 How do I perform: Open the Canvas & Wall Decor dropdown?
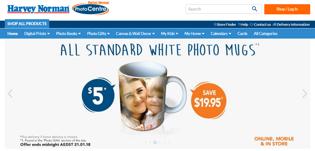click(x=135, y=33)
